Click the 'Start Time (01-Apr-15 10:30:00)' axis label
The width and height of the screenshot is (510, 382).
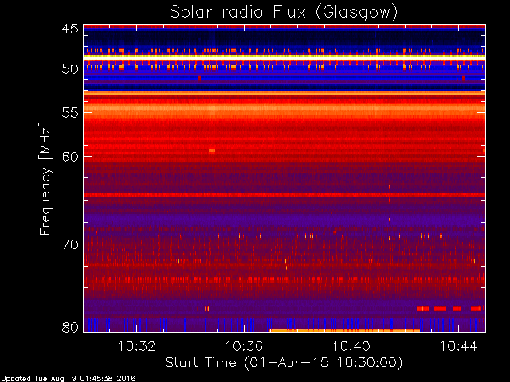(284, 363)
